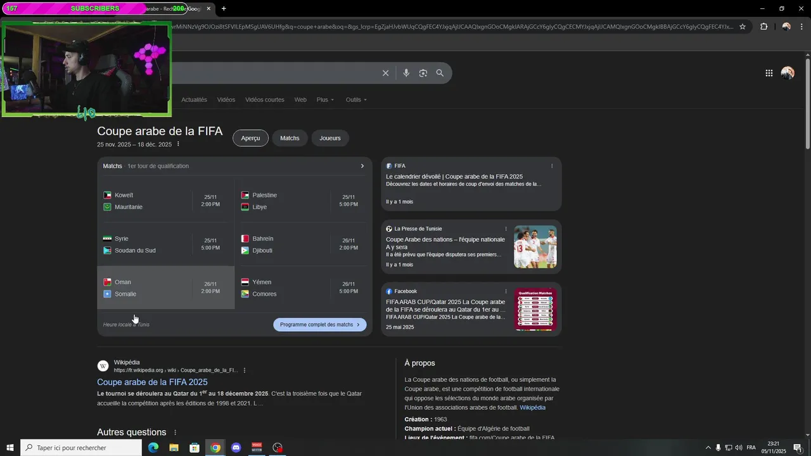Open the FIFA ARAB CUP/Qatar 2025 Facebook post

pos(445,306)
